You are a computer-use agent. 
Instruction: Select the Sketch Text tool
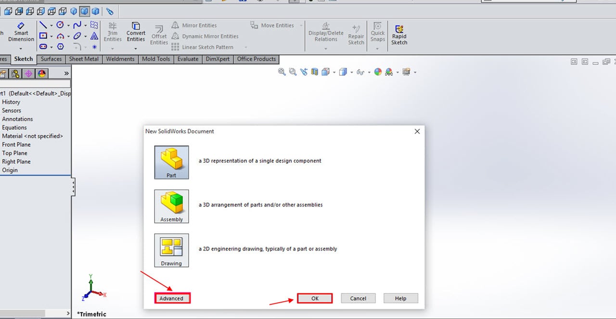pyautogui.click(x=93, y=36)
